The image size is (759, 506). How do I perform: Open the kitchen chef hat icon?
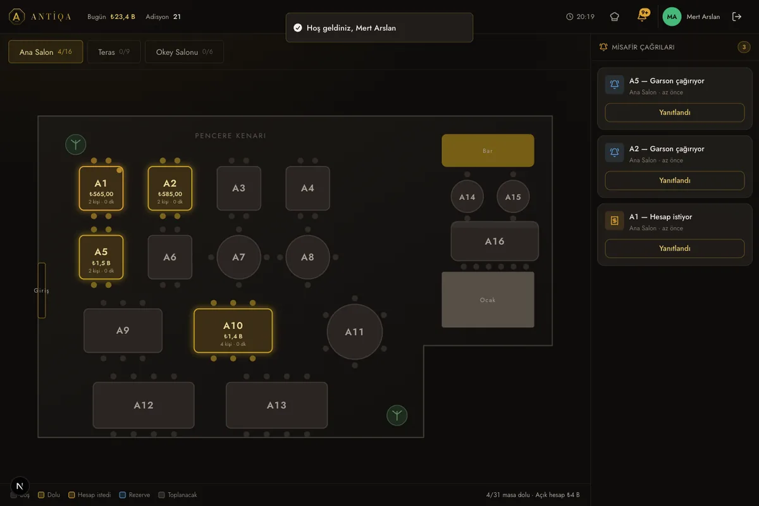[x=614, y=16]
